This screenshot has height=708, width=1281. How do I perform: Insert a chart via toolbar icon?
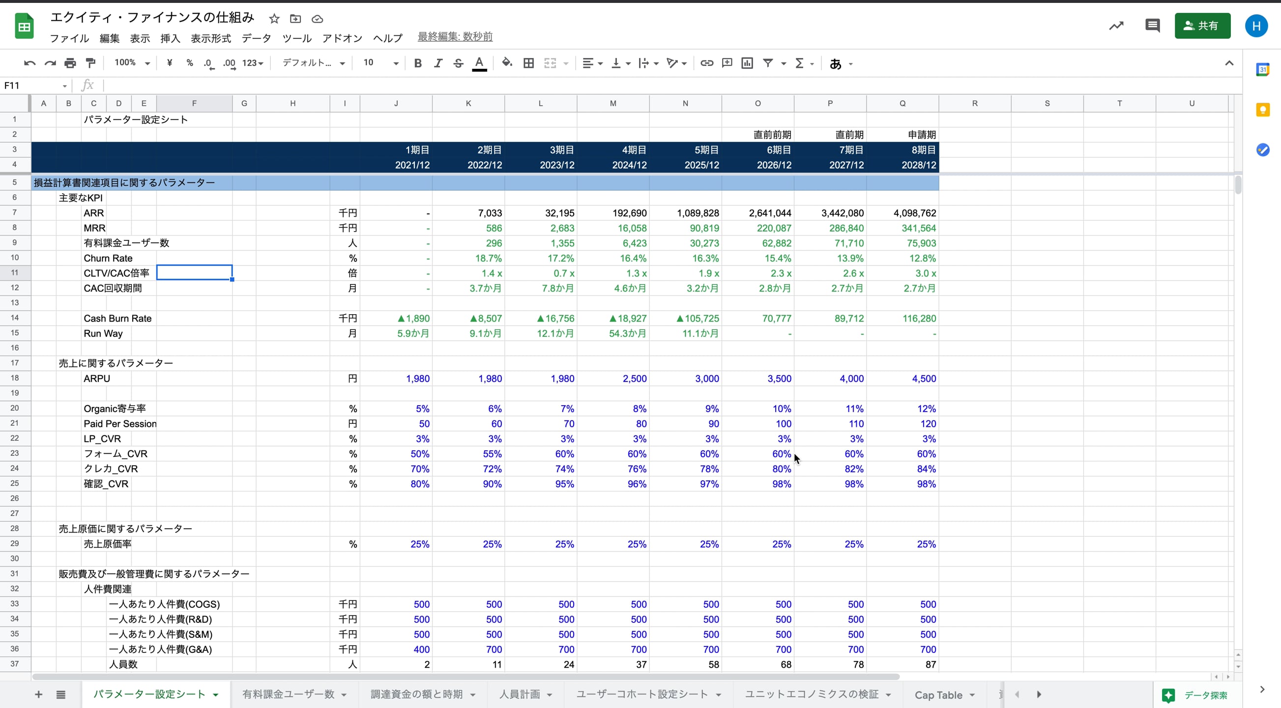(x=747, y=63)
